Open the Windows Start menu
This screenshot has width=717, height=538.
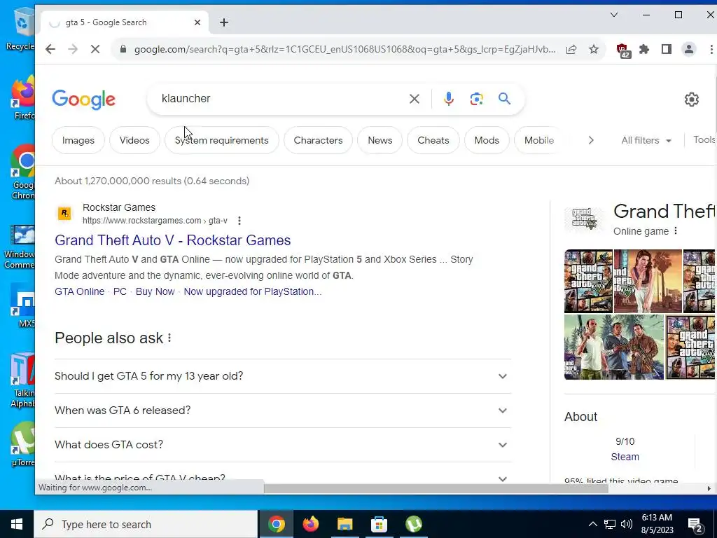coord(17,524)
